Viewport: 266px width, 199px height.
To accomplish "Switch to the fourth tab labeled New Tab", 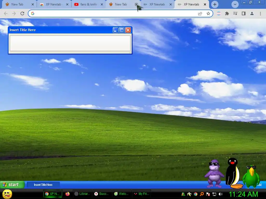I will click(x=121, y=4).
